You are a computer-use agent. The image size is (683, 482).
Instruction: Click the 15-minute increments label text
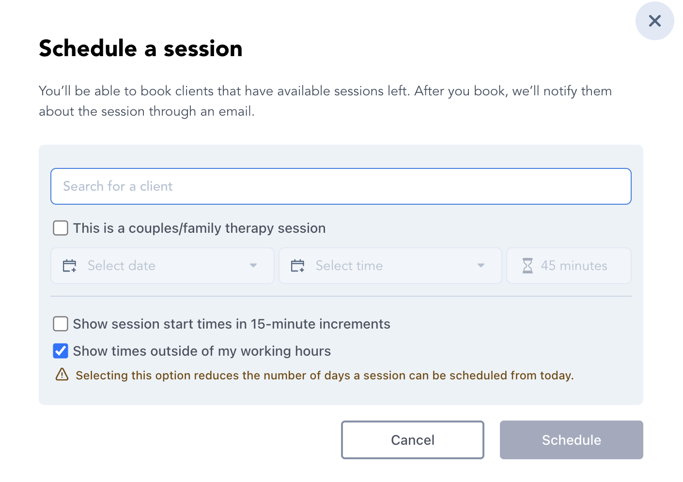[x=232, y=324]
